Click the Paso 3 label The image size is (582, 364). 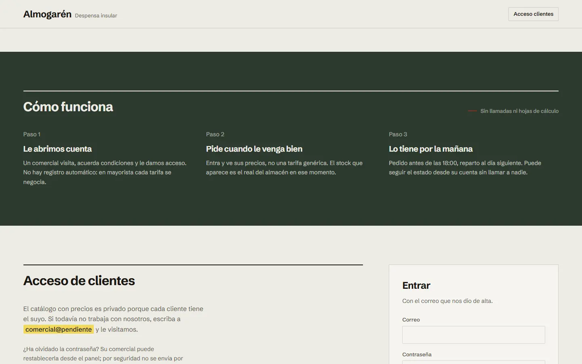[398, 134]
